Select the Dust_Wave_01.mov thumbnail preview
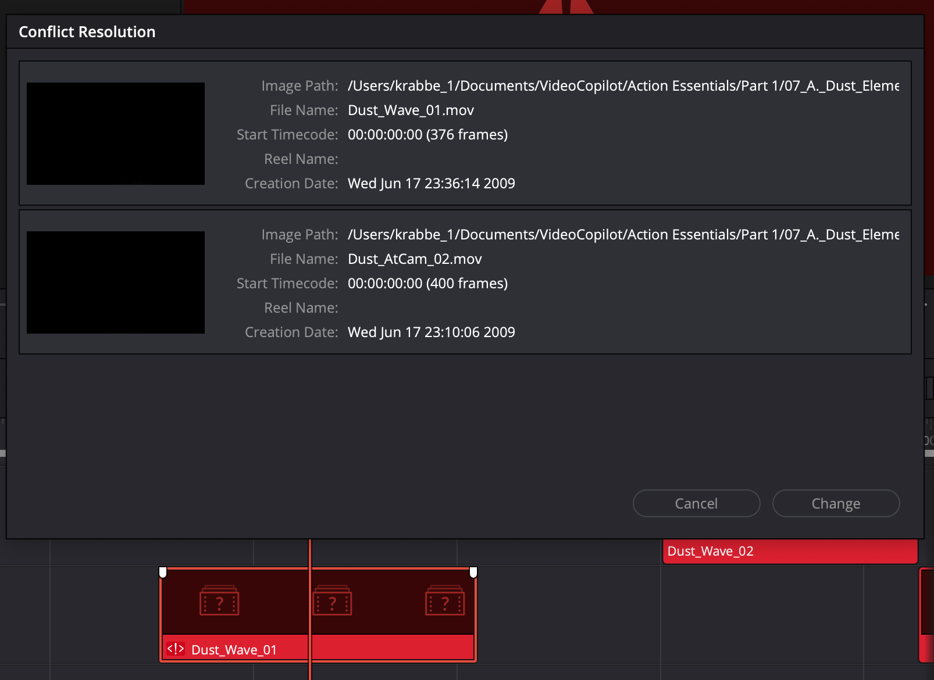The height and width of the screenshot is (680, 934). coord(116,134)
